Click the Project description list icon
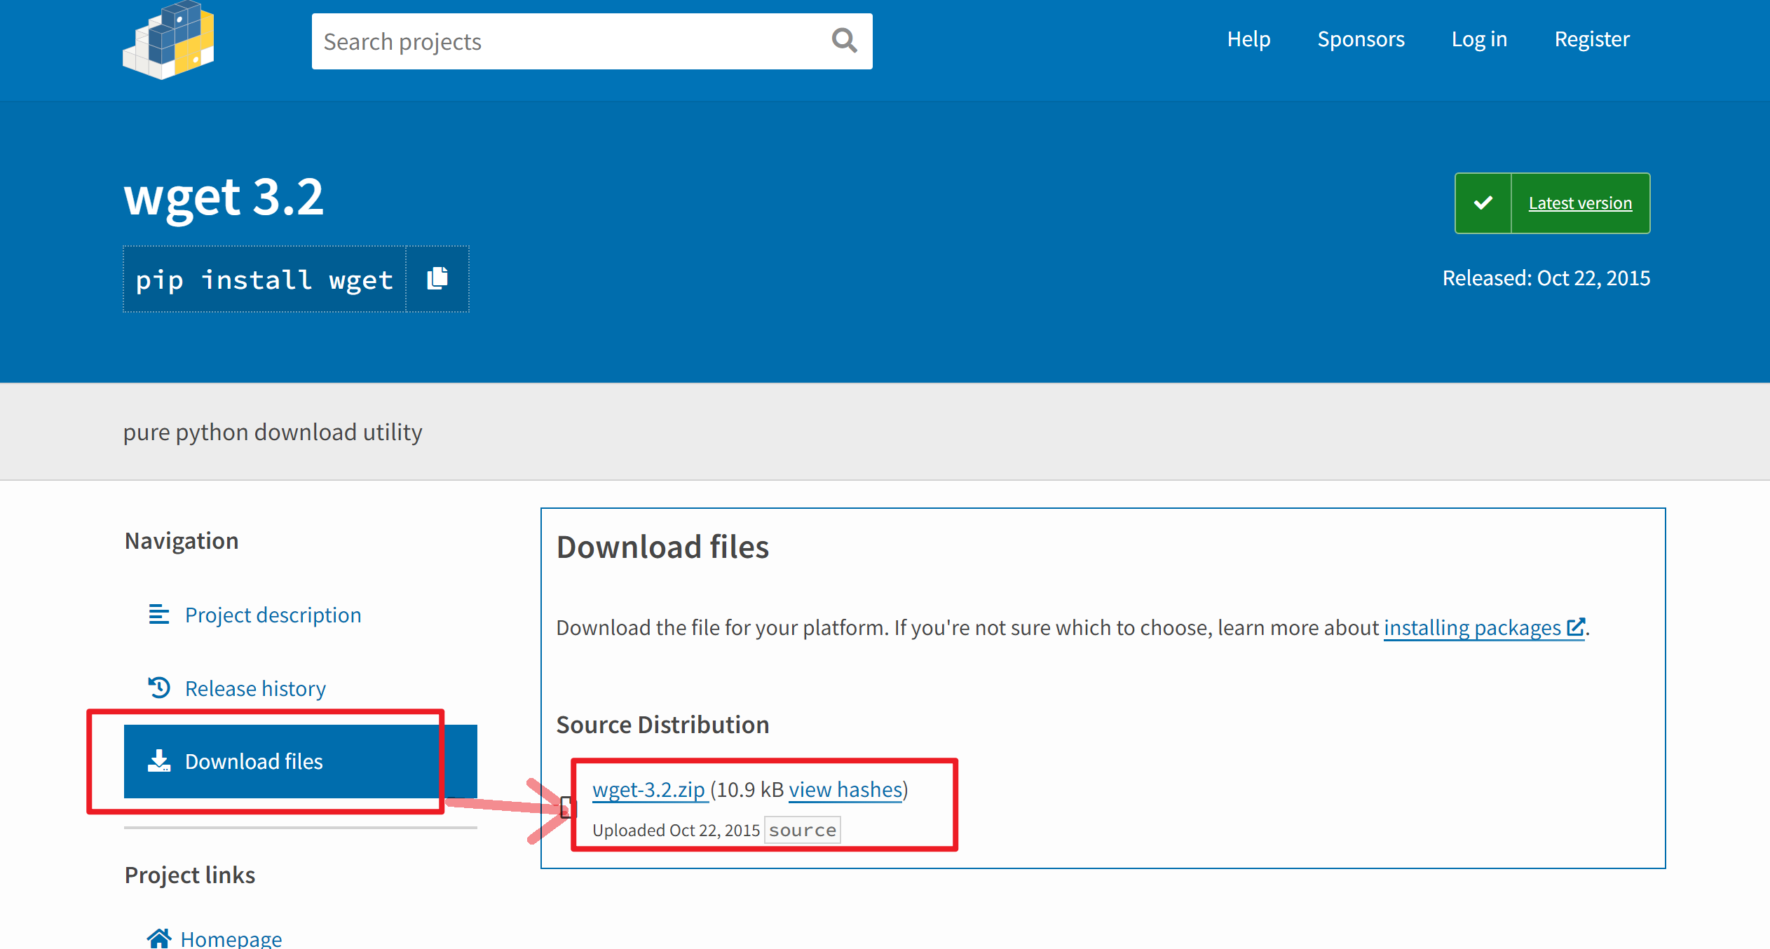Screen dimensions: 1770x949 coord(159,615)
